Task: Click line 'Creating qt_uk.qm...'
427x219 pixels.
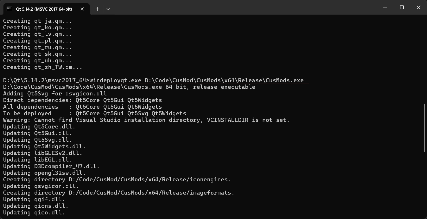Action: [37, 61]
